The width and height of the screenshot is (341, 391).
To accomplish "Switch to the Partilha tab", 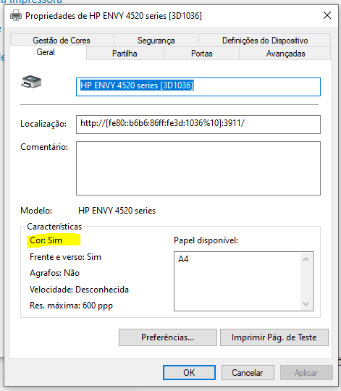I will pos(125,54).
